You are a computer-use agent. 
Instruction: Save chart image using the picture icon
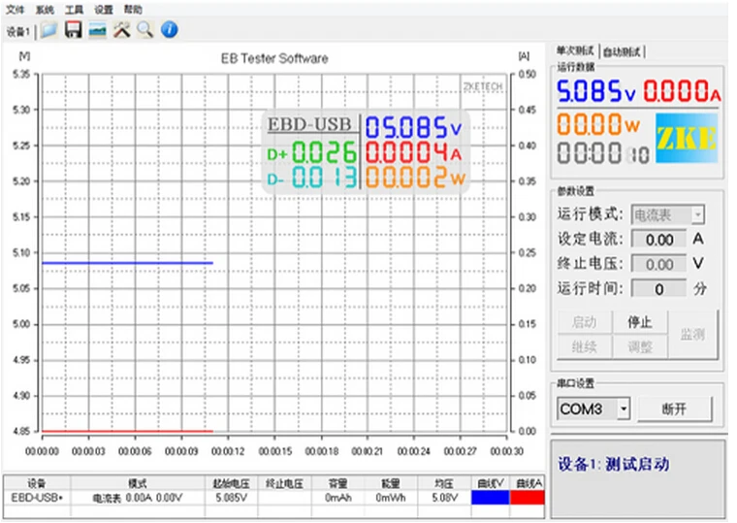pyautogui.click(x=97, y=31)
